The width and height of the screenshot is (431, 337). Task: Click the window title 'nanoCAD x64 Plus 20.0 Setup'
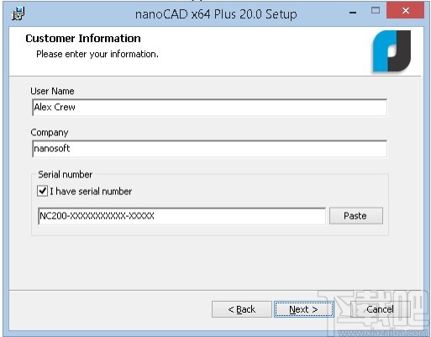point(216,14)
